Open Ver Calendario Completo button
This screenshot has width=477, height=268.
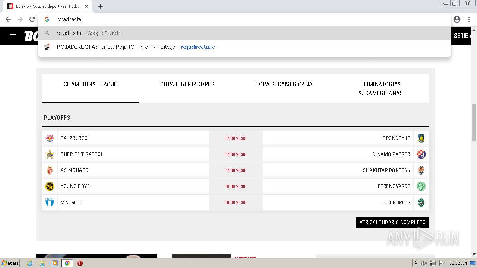tap(392, 222)
